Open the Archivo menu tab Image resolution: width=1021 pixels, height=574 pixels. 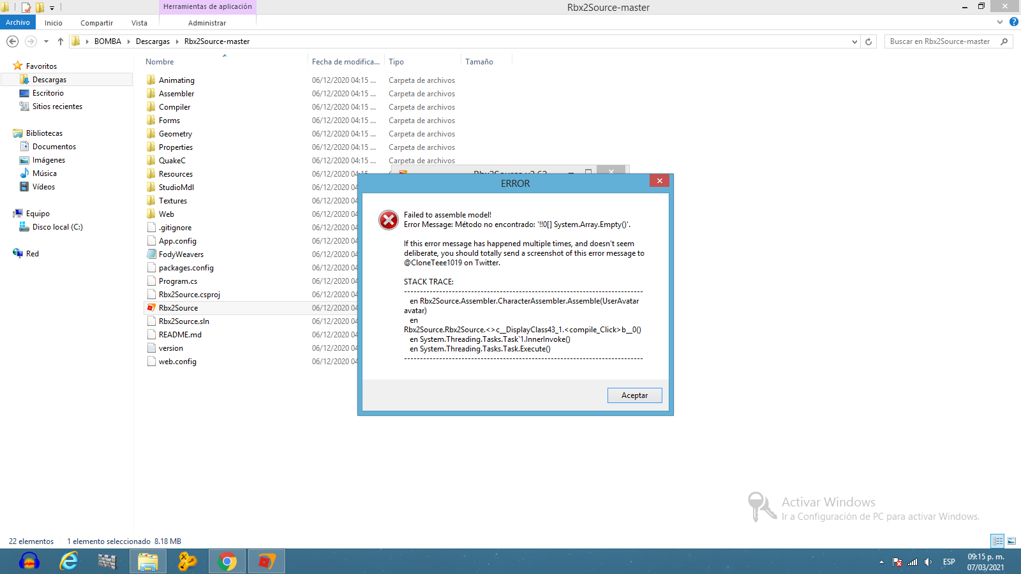point(17,22)
